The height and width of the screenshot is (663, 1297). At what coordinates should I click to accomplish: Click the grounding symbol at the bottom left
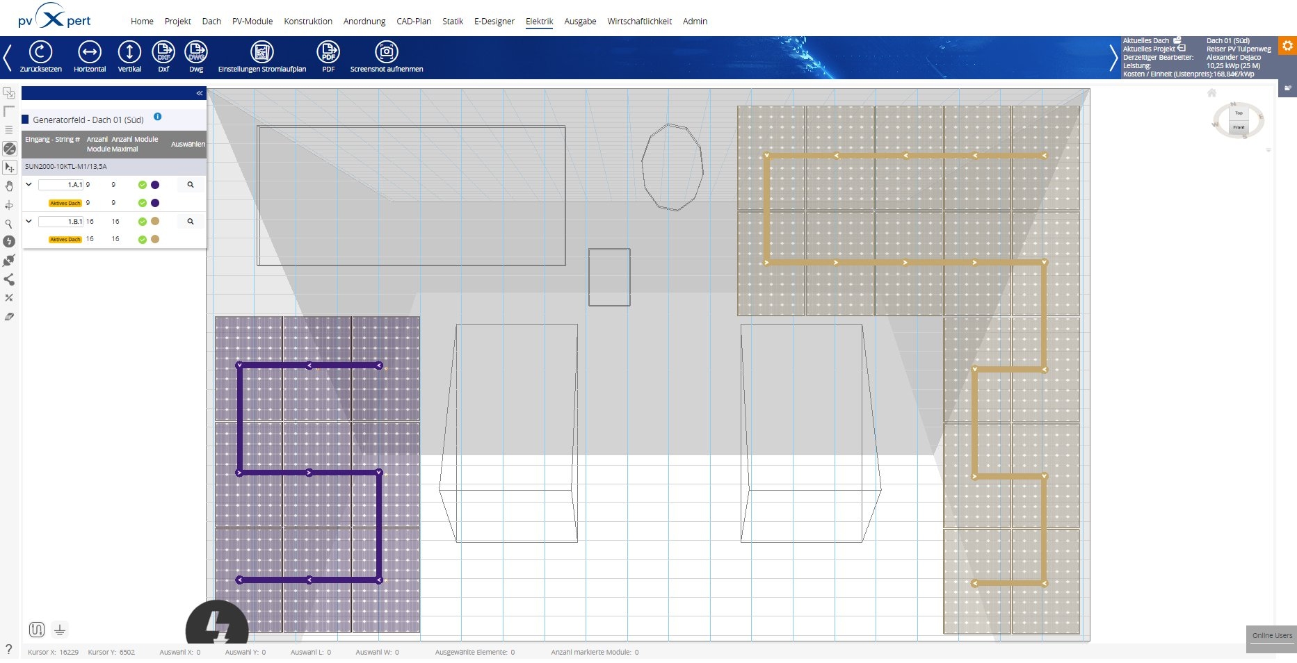(60, 629)
